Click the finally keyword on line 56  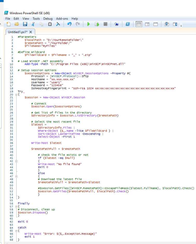pos(24,204)
